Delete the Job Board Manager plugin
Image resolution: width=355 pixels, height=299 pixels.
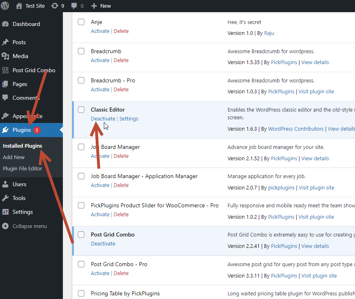click(x=121, y=156)
